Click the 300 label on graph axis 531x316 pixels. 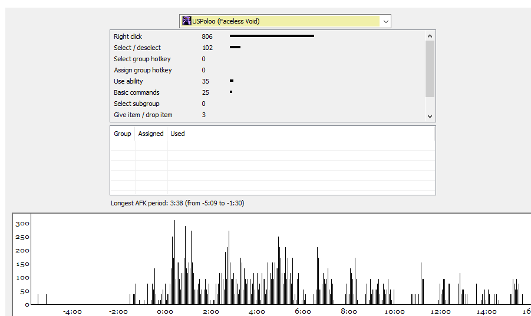pyautogui.click(x=22, y=224)
